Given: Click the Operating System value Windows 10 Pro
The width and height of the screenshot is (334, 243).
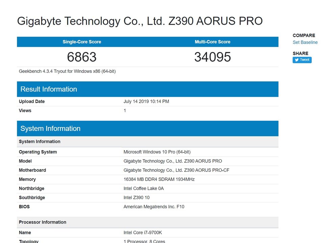Looking at the screenshot, I should (x=157, y=152).
